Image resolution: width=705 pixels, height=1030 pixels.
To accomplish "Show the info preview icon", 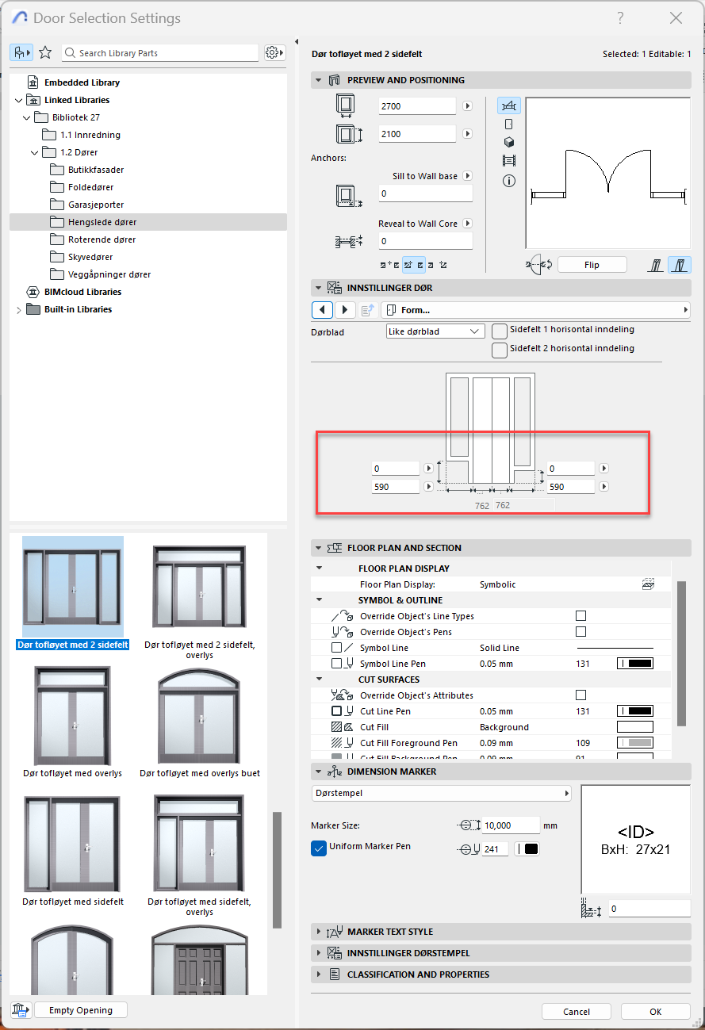I will (x=509, y=181).
